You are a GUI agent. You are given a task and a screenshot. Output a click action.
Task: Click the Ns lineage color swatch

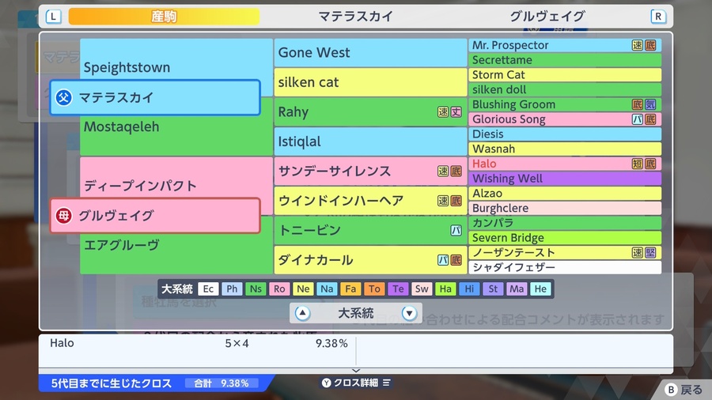tap(256, 289)
